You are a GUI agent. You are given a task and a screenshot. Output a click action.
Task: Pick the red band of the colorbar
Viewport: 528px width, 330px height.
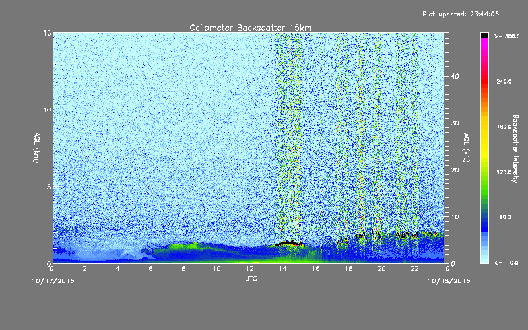pos(484,81)
